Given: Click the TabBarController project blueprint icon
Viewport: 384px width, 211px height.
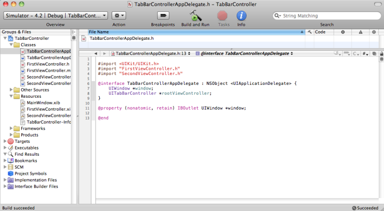Looking at the screenshot, I should click(x=10, y=38).
